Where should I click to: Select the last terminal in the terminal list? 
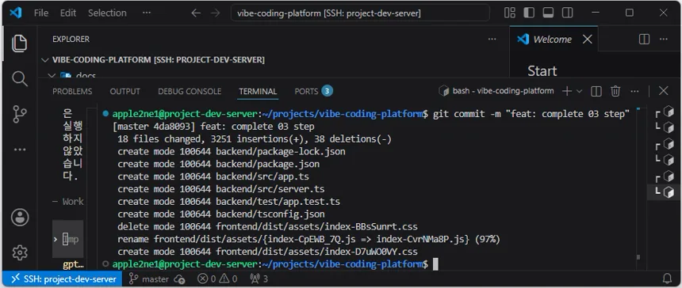click(665, 191)
